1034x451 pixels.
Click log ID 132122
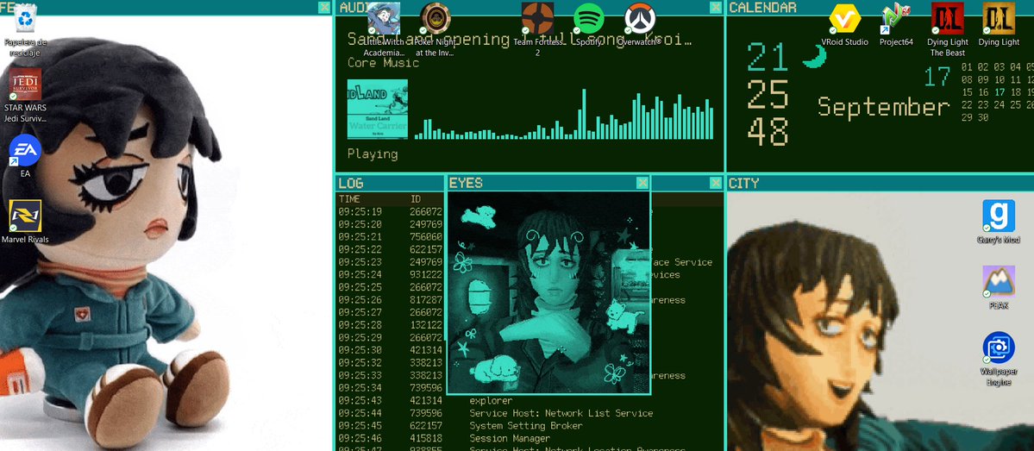[x=426, y=325]
